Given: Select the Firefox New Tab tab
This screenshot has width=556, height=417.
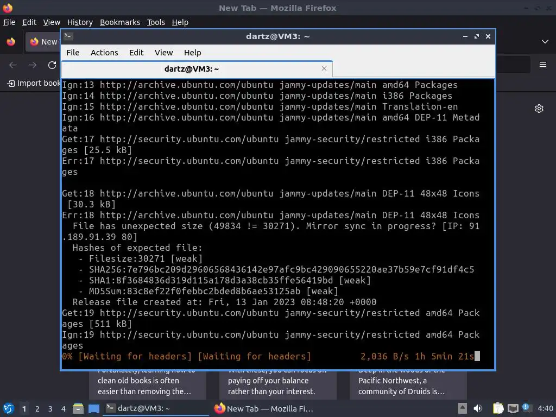Looking at the screenshot, I should 43,42.
